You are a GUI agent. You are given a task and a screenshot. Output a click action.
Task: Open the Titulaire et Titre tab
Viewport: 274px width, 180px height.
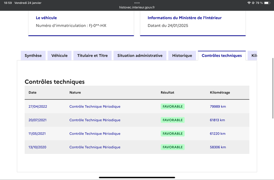coord(92,56)
